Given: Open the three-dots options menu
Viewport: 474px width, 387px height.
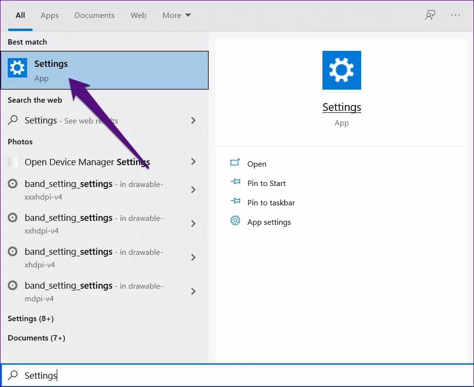Looking at the screenshot, I should pyautogui.click(x=455, y=15).
